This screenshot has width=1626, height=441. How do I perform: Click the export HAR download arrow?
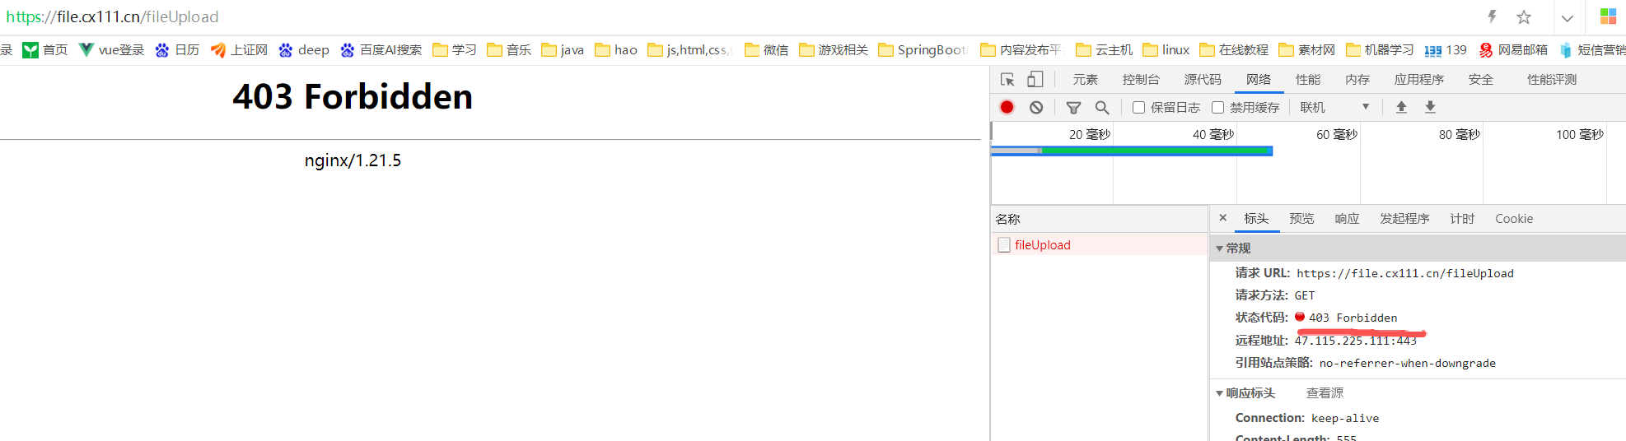pos(1430,107)
